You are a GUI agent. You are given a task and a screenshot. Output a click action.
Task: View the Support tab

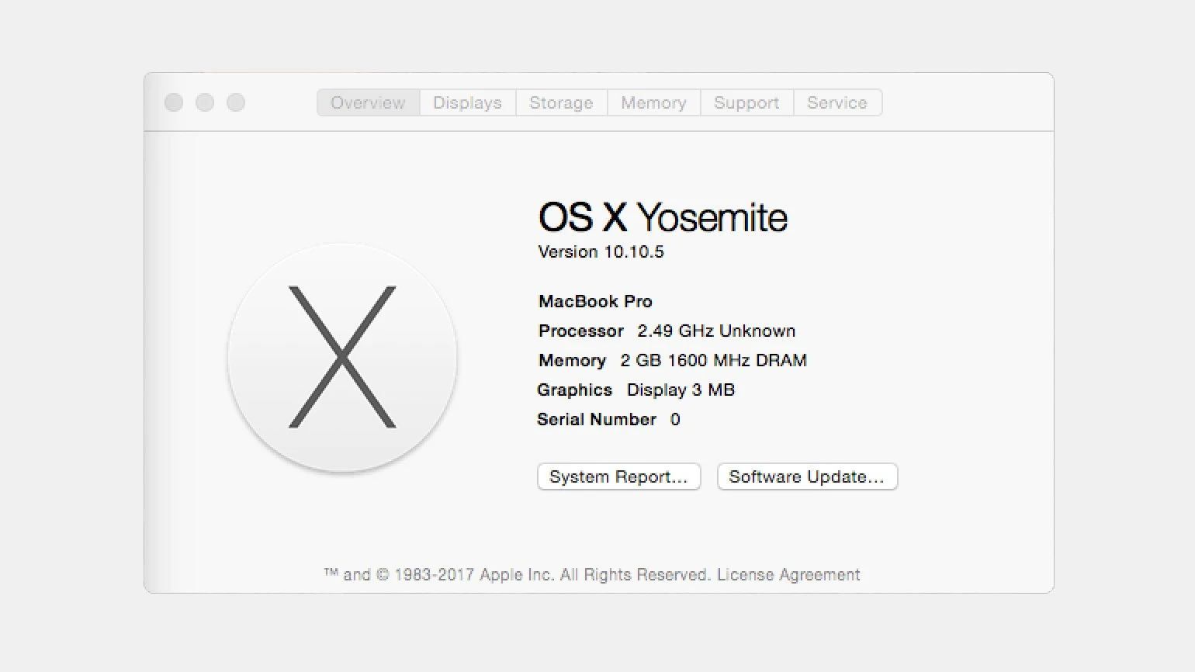[x=746, y=102]
